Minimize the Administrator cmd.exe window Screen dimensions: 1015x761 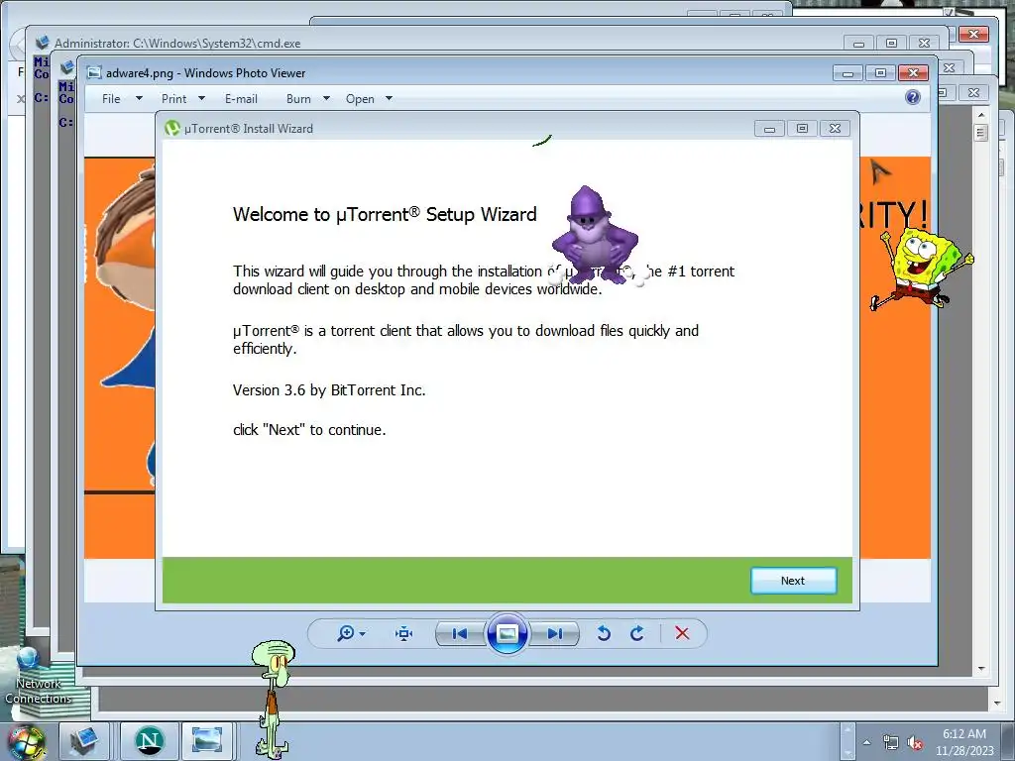(859, 43)
